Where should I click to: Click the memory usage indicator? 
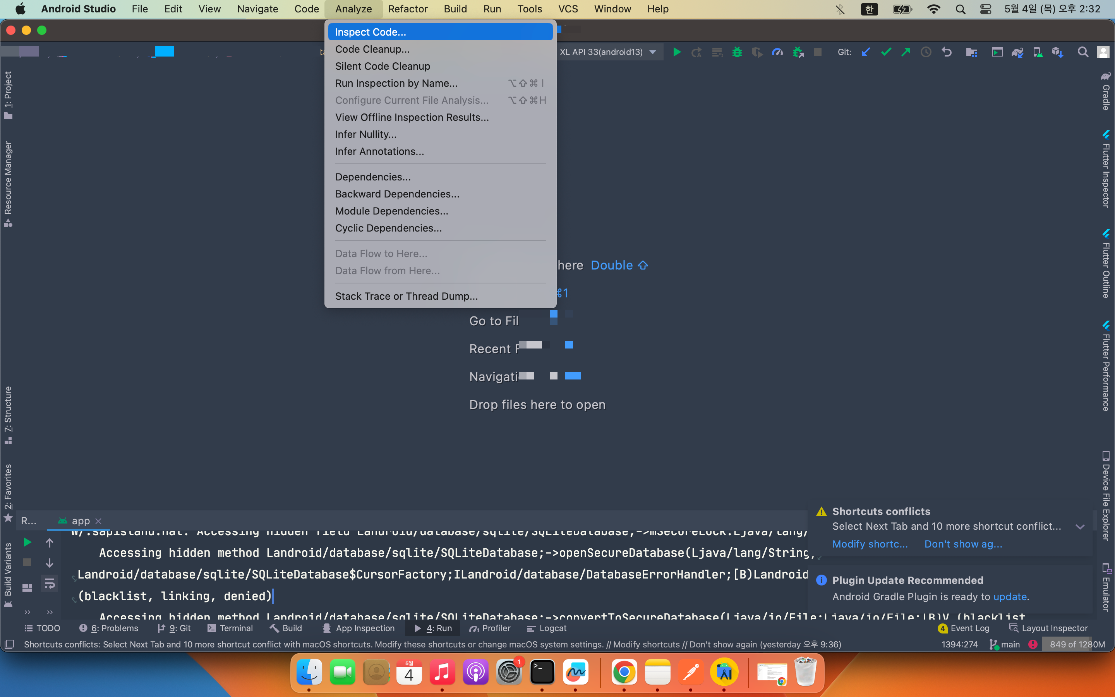1077,644
